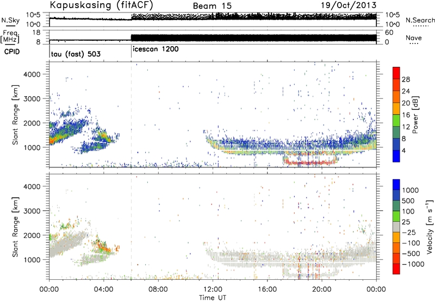
Task: Click the '2000' tick on velocity panel
Action: [32, 235]
